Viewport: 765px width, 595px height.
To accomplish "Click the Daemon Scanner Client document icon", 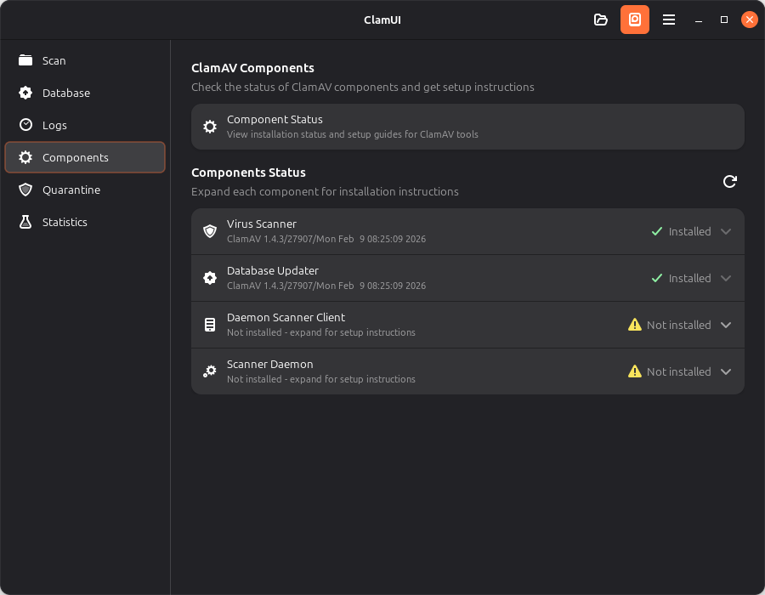I will pos(210,324).
